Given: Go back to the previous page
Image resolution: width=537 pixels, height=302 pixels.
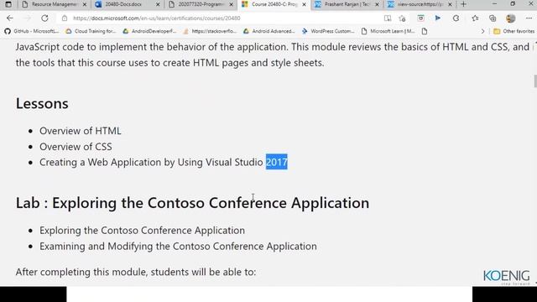Looking at the screenshot, I should tap(9, 18).
